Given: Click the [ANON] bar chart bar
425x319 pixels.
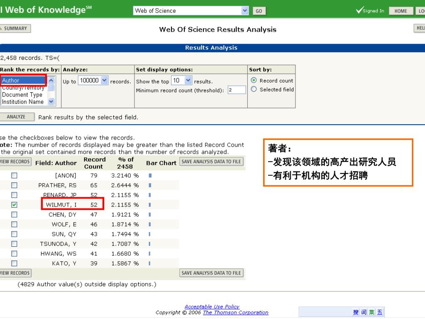Looking at the screenshot, I should [x=150, y=176].
